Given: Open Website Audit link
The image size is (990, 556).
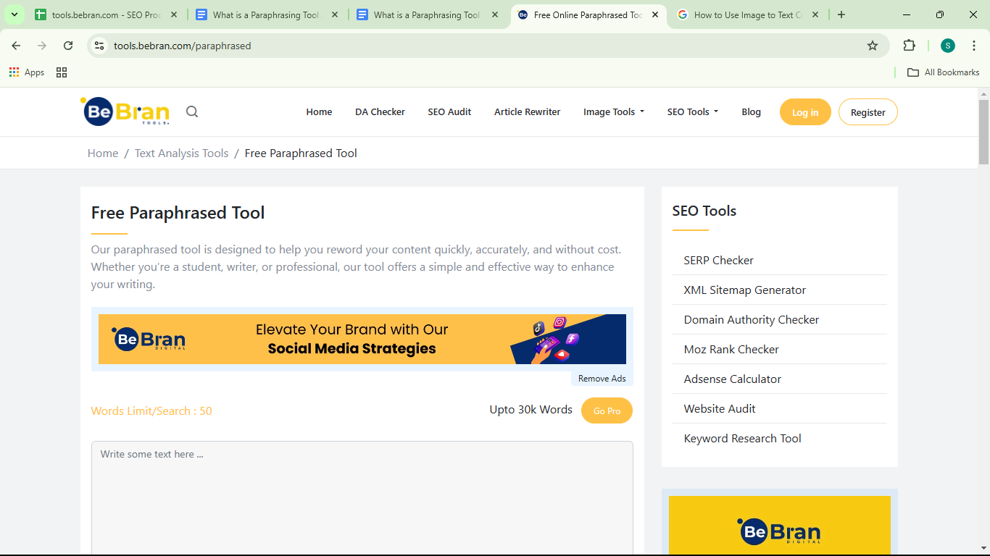Looking at the screenshot, I should (x=720, y=408).
